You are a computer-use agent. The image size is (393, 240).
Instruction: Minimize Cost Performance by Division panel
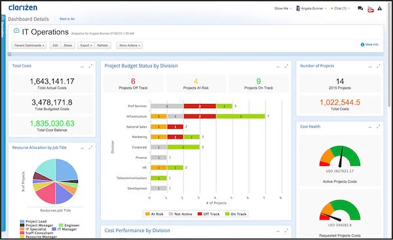(278, 231)
